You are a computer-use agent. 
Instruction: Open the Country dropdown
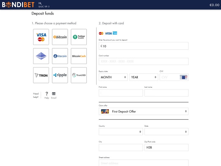(x=121, y=132)
